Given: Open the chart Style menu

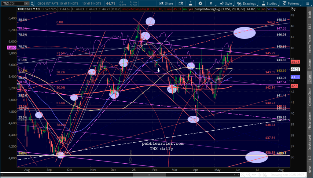Looking at the screenshot, I should [x=226, y=4].
